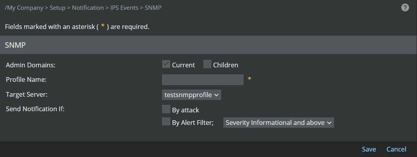Click the Target Server label
This screenshot has width=417, height=157.
click(x=27, y=94)
